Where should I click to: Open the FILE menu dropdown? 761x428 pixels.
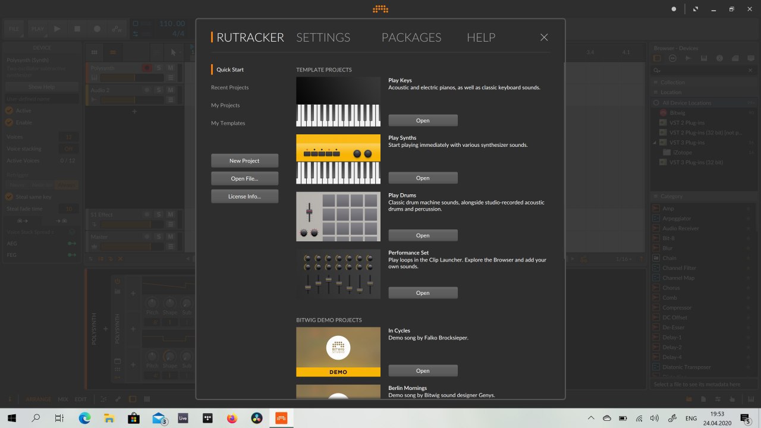tap(14, 29)
